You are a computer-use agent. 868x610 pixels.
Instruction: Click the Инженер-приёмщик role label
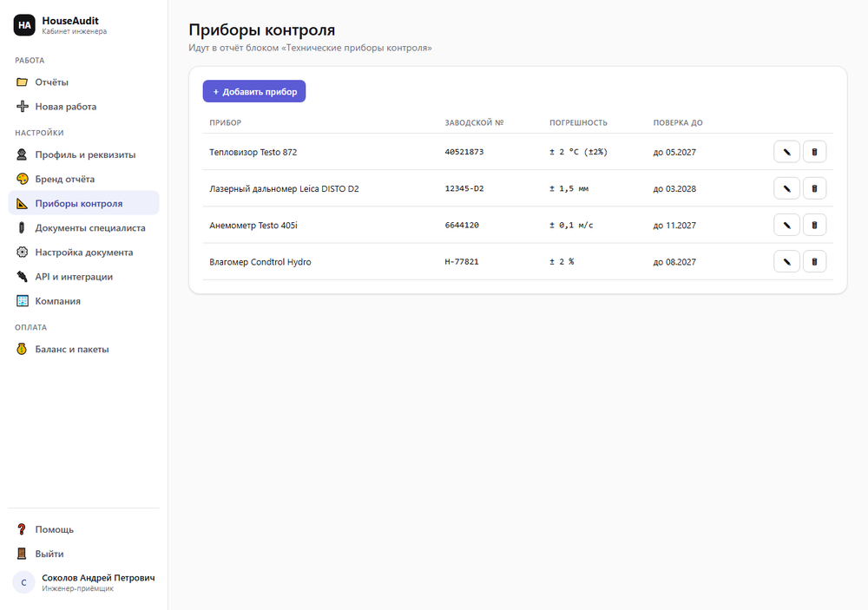coord(77,588)
